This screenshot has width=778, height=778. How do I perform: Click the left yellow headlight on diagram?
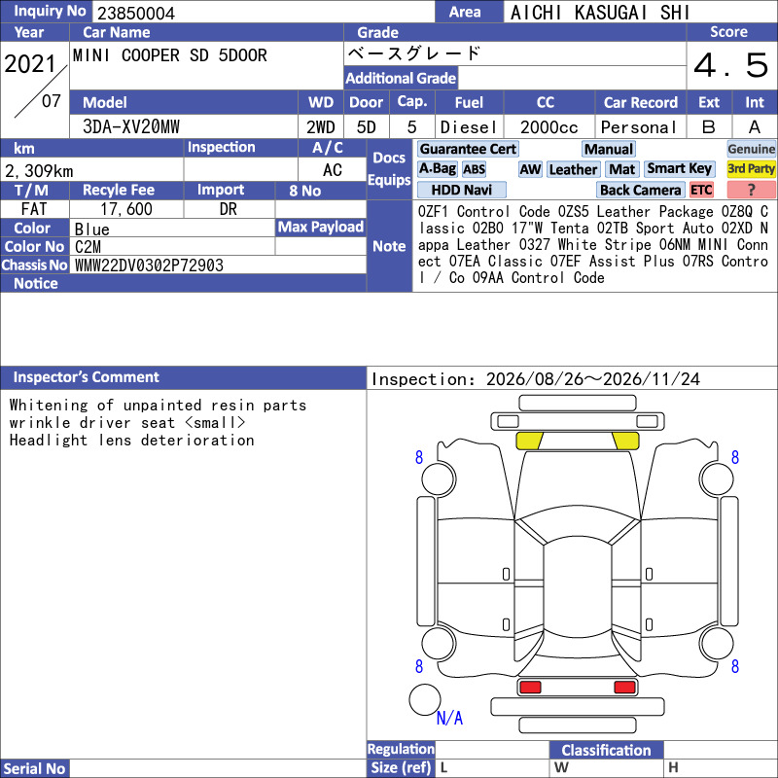pyautogui.click(x=529, y=441)
